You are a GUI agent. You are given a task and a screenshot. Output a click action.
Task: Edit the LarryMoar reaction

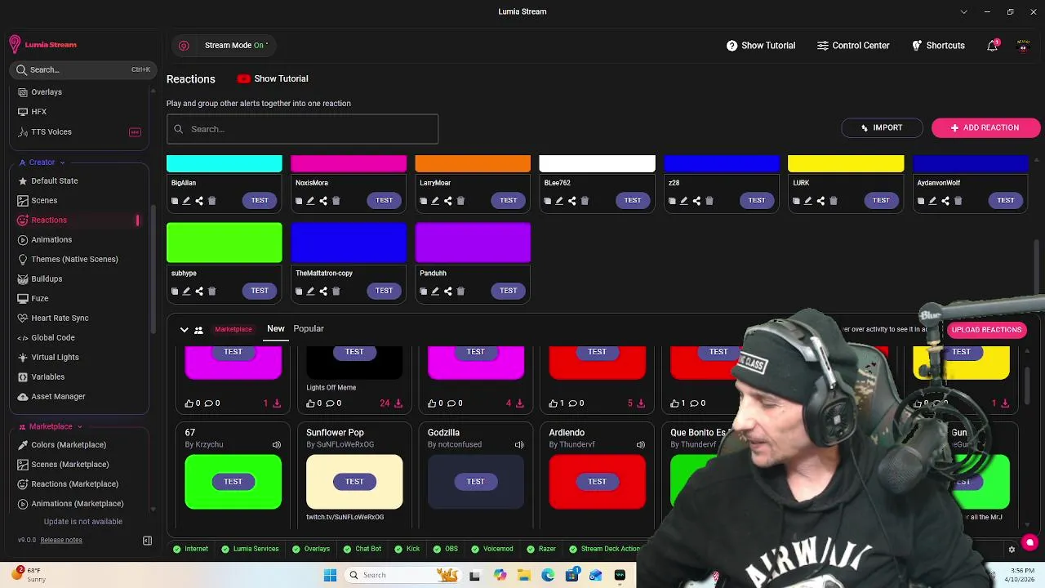click(435, 201)
